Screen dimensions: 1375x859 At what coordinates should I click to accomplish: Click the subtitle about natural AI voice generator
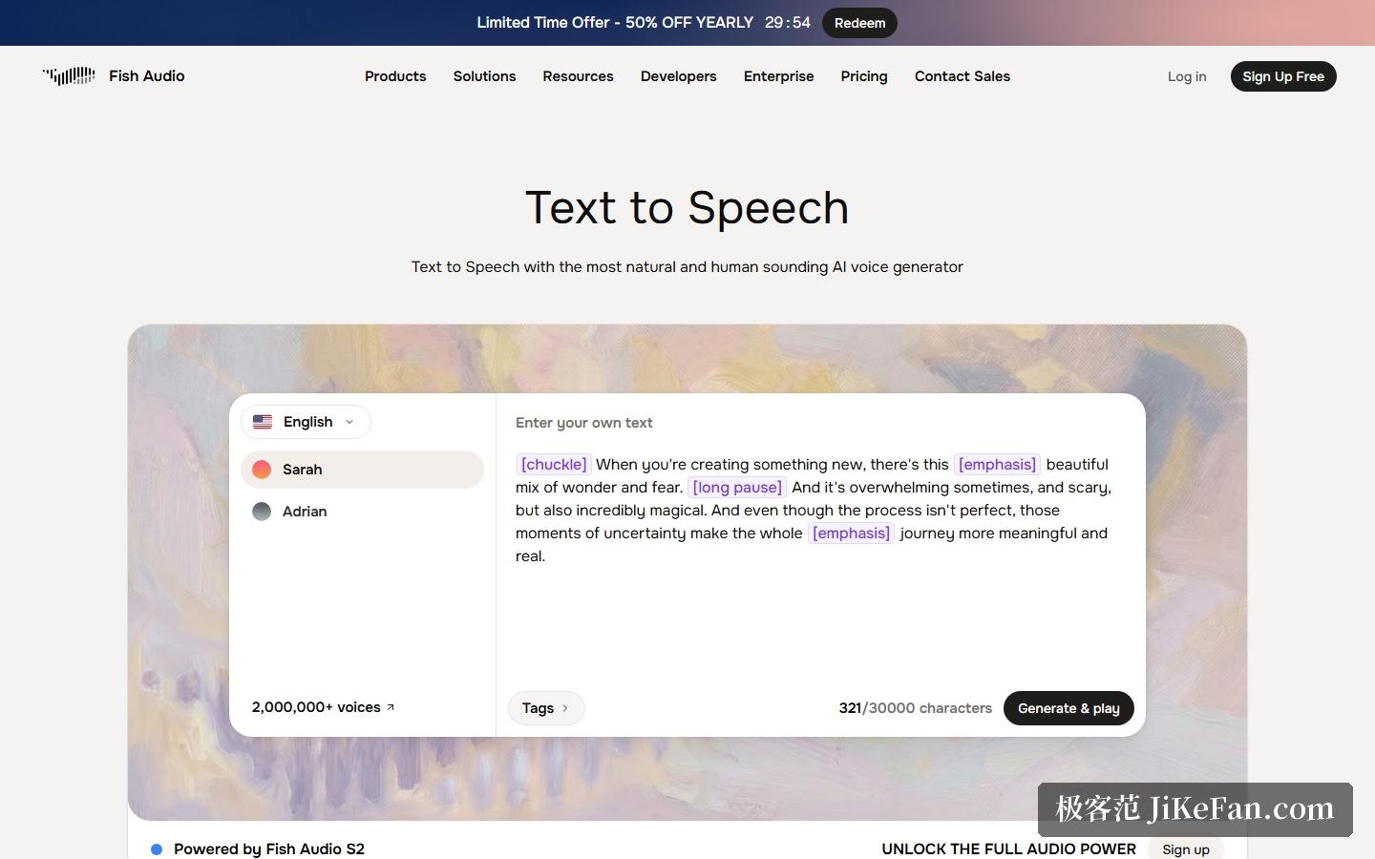687,267
